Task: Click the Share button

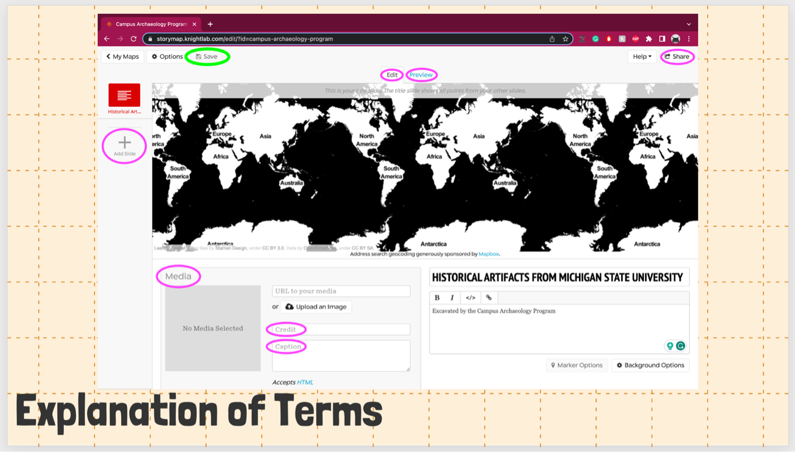Action: coord(677,57)
